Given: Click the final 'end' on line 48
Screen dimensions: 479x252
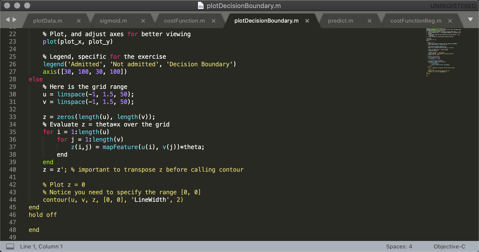Looking at the screenshot, I should pos(34,230).
